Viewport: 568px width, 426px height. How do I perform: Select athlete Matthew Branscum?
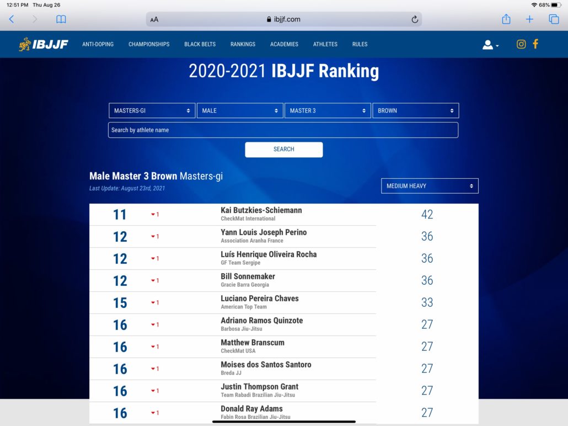click(x=253, y=343)
